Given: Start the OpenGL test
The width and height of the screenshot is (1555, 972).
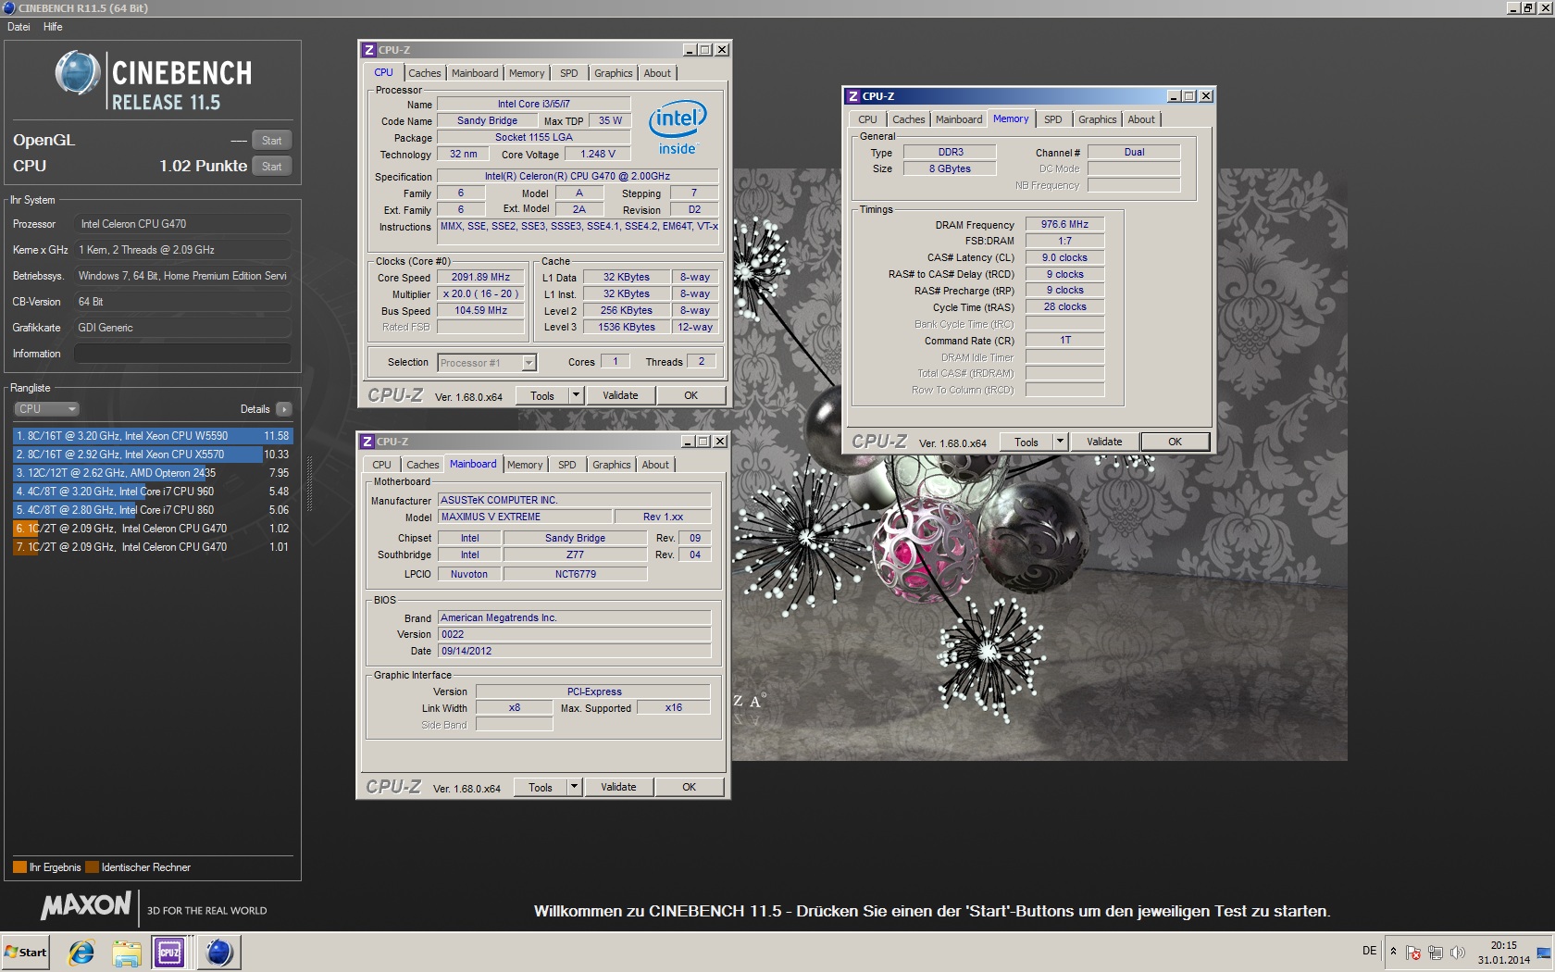Looking at the screenshot, I should pos(271,141).
